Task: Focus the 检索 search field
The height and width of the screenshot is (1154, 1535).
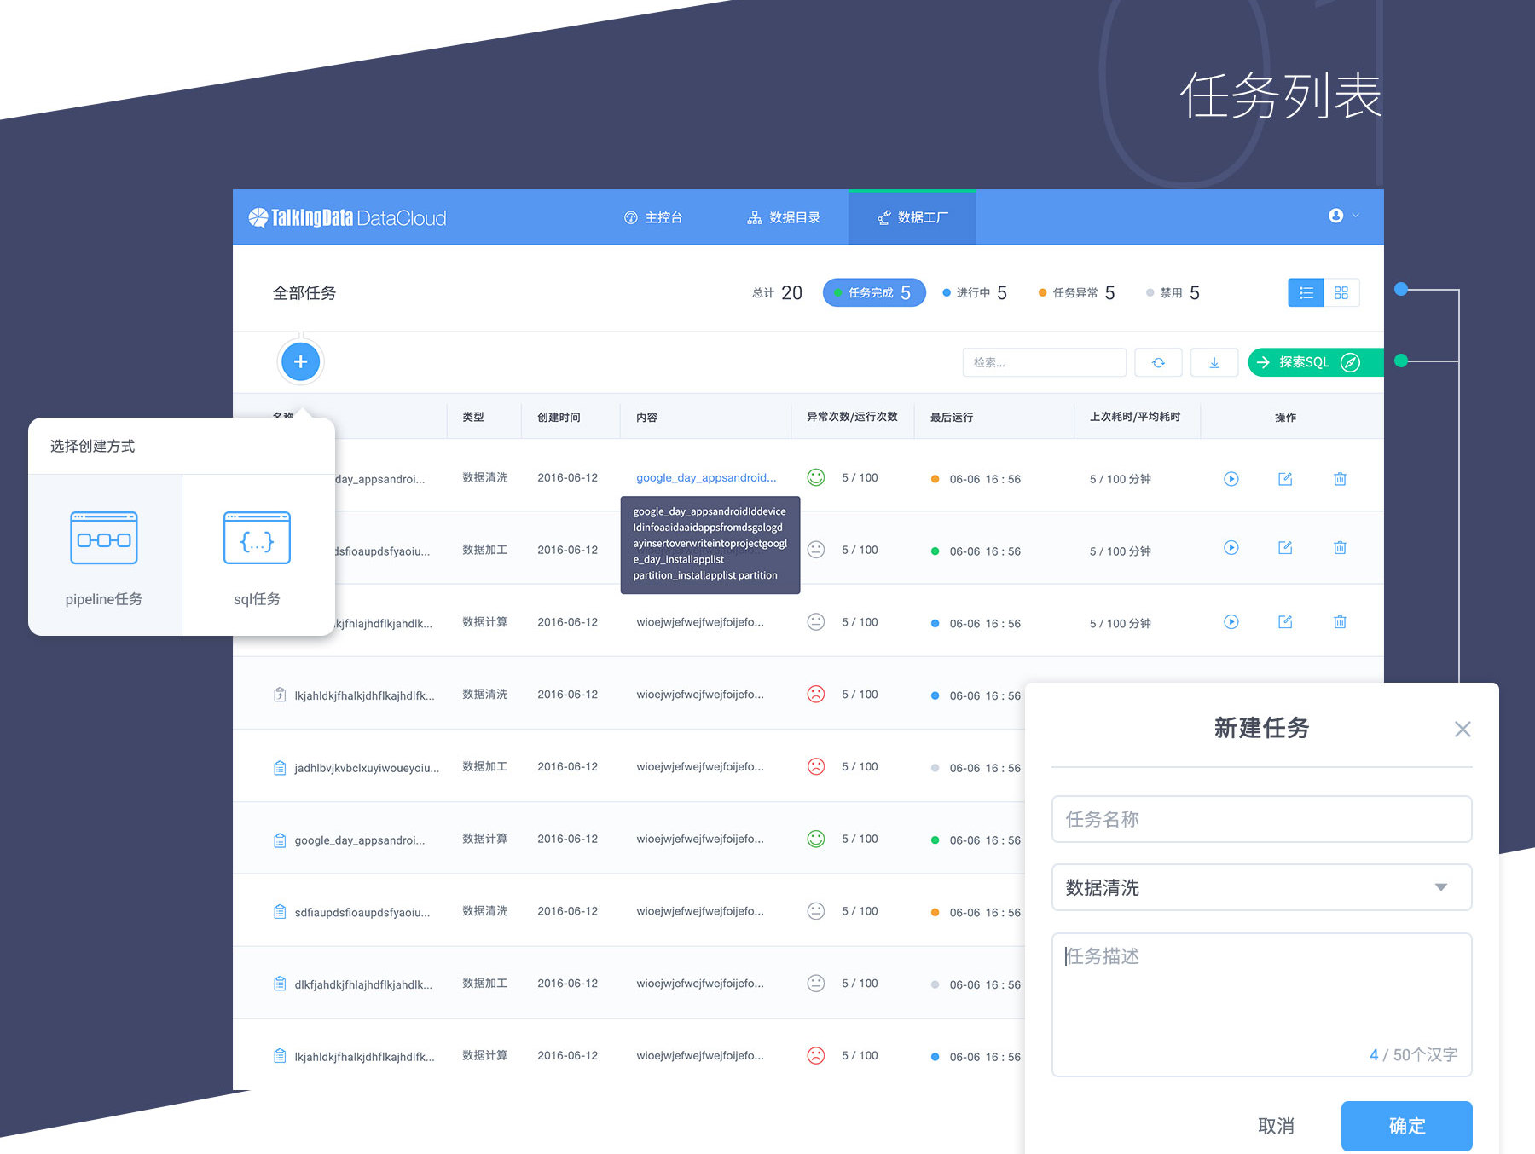Action: coord(1044,362)
